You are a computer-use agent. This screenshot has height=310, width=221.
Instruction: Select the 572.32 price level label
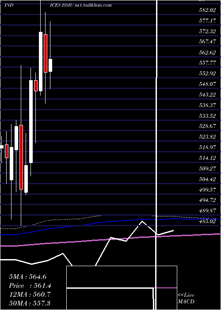tap(207, 31)
